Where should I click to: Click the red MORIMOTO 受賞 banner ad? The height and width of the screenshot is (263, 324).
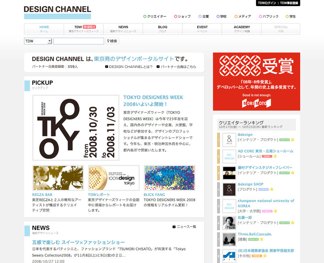click(x=256, y=82)
